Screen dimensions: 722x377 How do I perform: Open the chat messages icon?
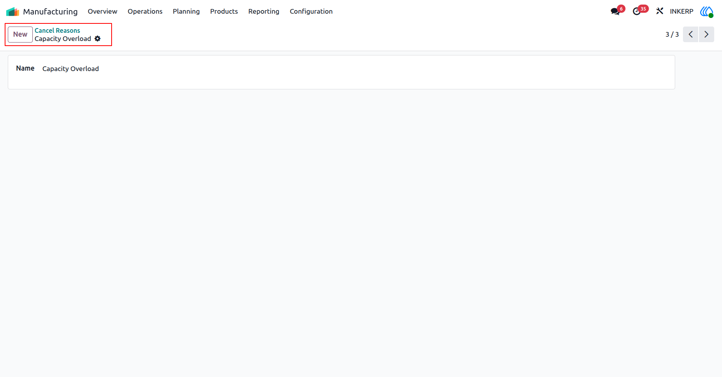[x=615, y=11]
